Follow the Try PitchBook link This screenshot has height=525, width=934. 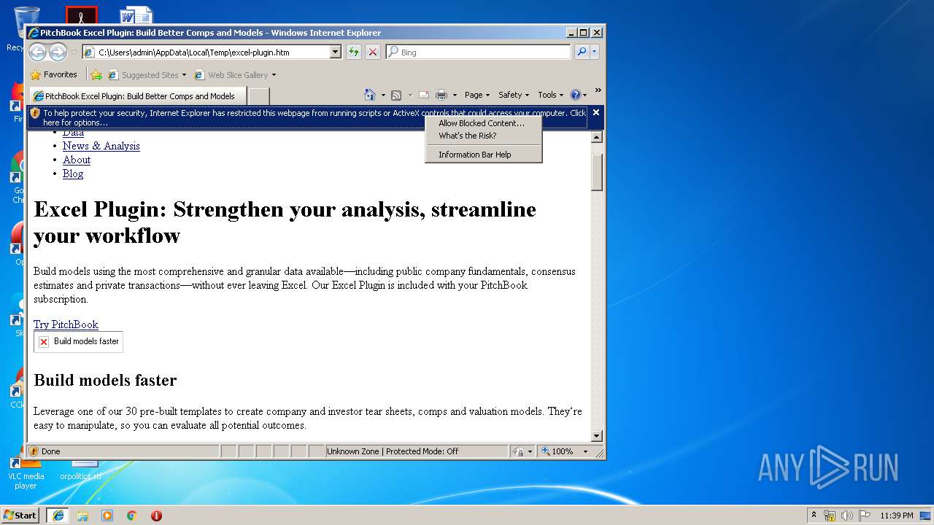pos(66,324)
